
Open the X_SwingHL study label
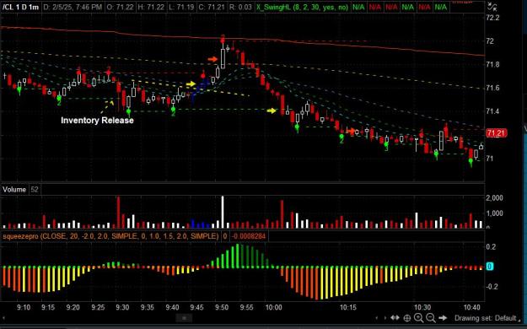[x=302, y=7]
